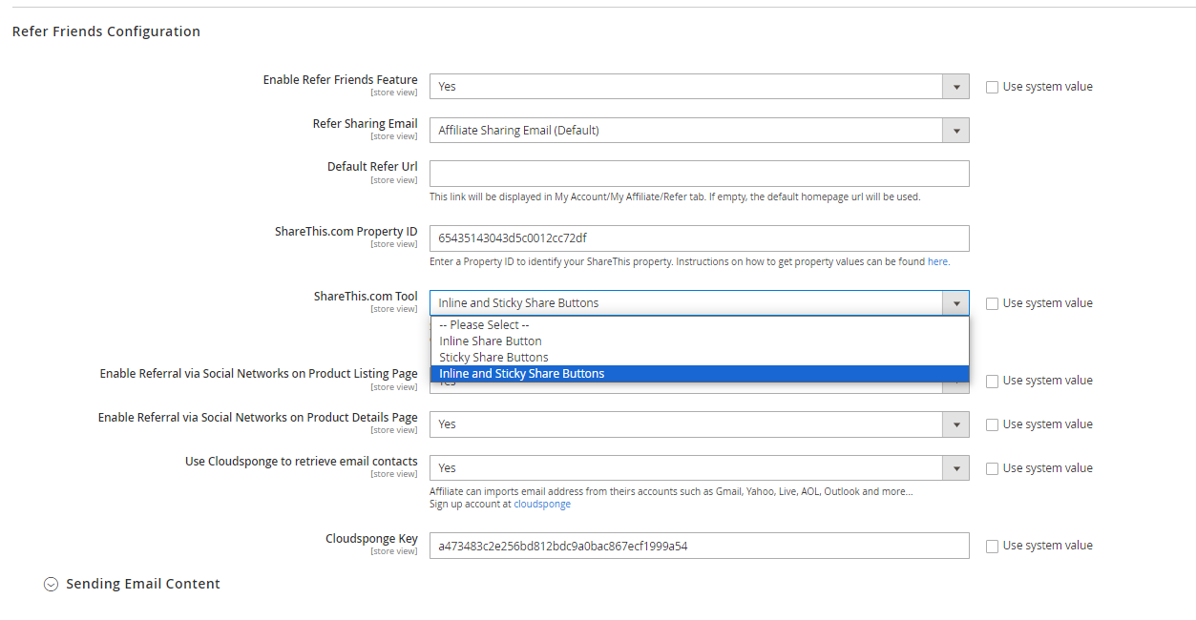
Task: Select the '-- Please Select --' option
Action: (x=484, y=325)
